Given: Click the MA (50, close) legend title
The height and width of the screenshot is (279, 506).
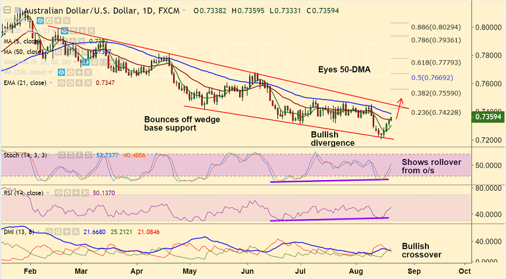Looking at the screenshot, I should [x=22, y=51].
